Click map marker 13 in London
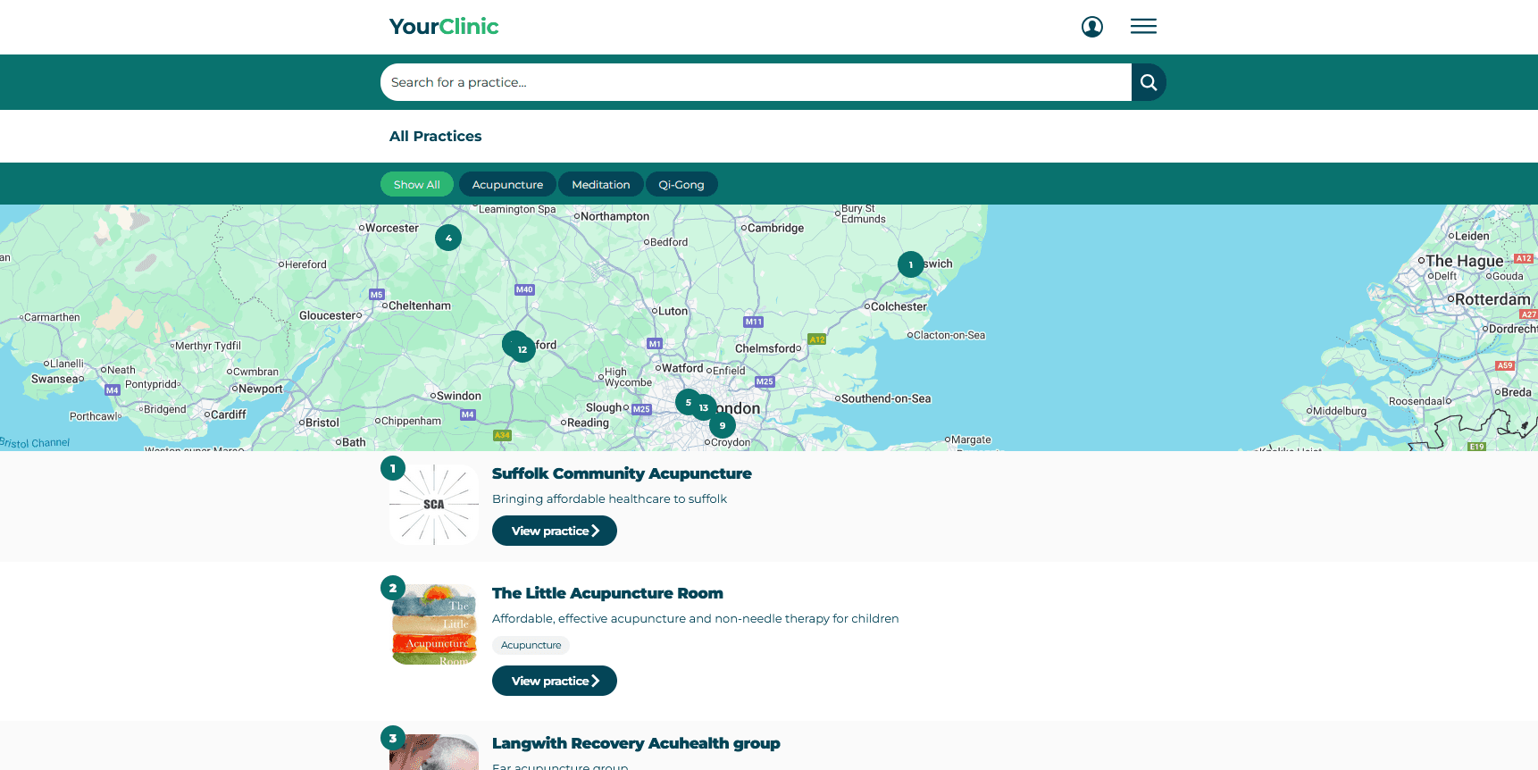 click(704, 407)
